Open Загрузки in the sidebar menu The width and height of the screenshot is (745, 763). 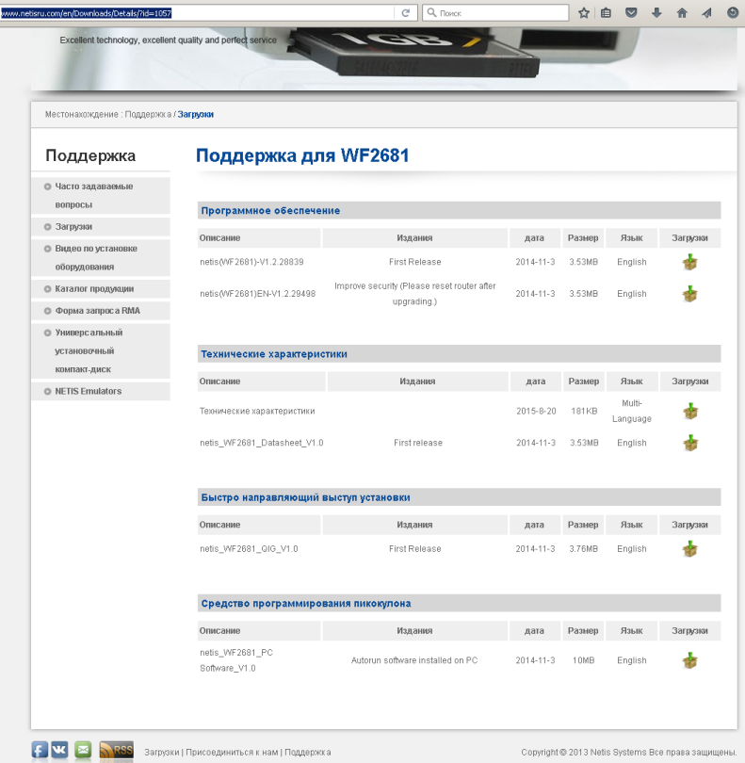tap(101, 227)
